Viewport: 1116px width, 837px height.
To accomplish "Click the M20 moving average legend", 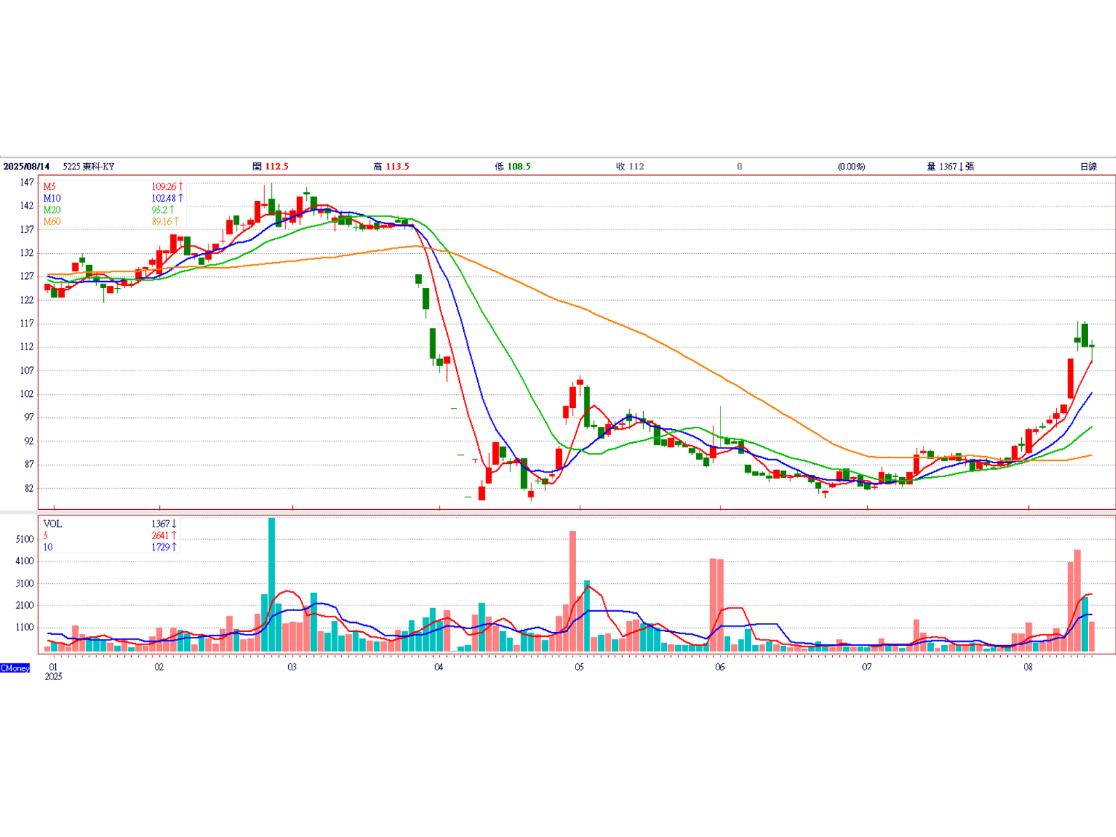I will click(52, 210).
